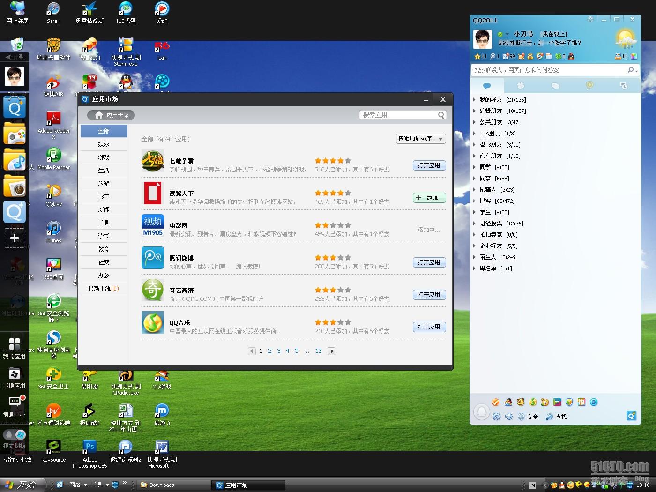Open QQLive desktop icon
Image resolution: width=656 pixels, height=492 pixels.
(53, 195)
